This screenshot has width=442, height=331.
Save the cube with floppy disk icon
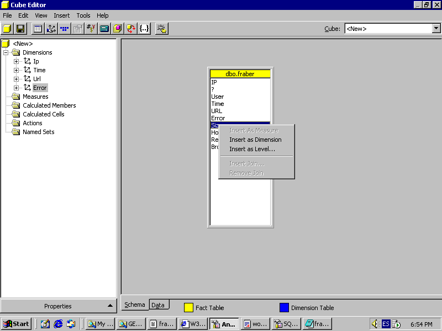[20, 28]
